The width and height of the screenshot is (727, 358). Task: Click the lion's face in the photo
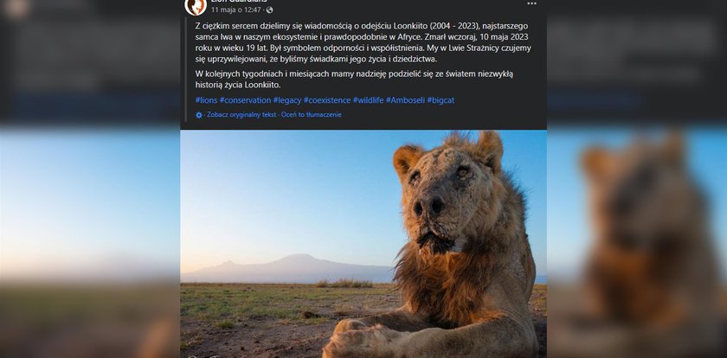coord(444,192)
